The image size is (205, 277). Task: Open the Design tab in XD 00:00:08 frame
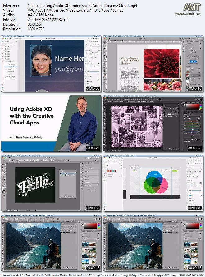click(x=11, y=38)
